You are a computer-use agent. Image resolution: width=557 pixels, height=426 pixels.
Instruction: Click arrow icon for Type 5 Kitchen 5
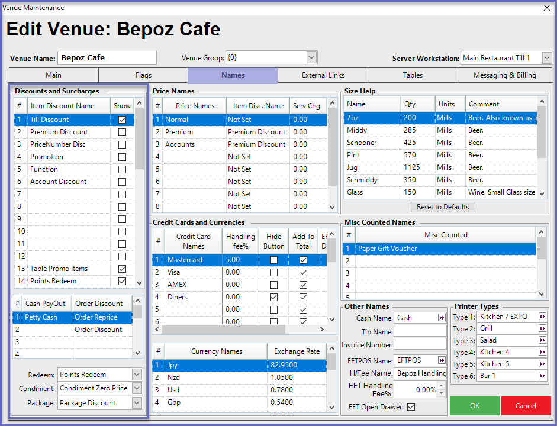click(542, 364)
